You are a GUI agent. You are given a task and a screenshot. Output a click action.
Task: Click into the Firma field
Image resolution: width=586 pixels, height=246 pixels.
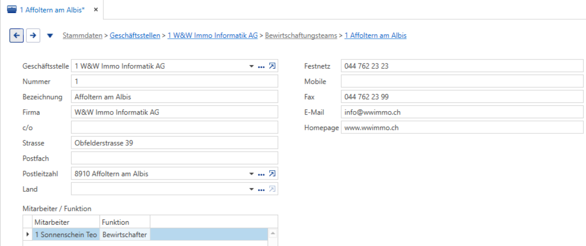(x=175, y=112)
